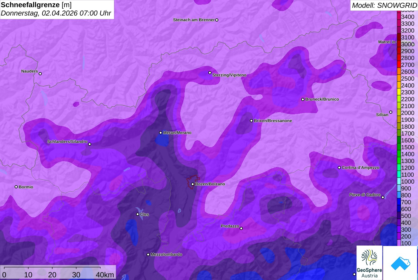Click the Bozen/Bolzano label text
Viewport: 418px width, 280px height.
(x=210, y=184)
